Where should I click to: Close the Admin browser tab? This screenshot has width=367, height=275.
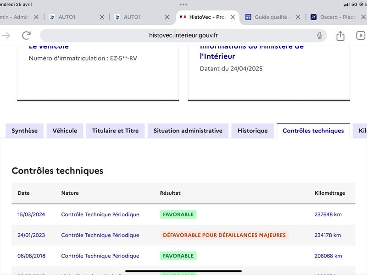click(x=36, y=17)
